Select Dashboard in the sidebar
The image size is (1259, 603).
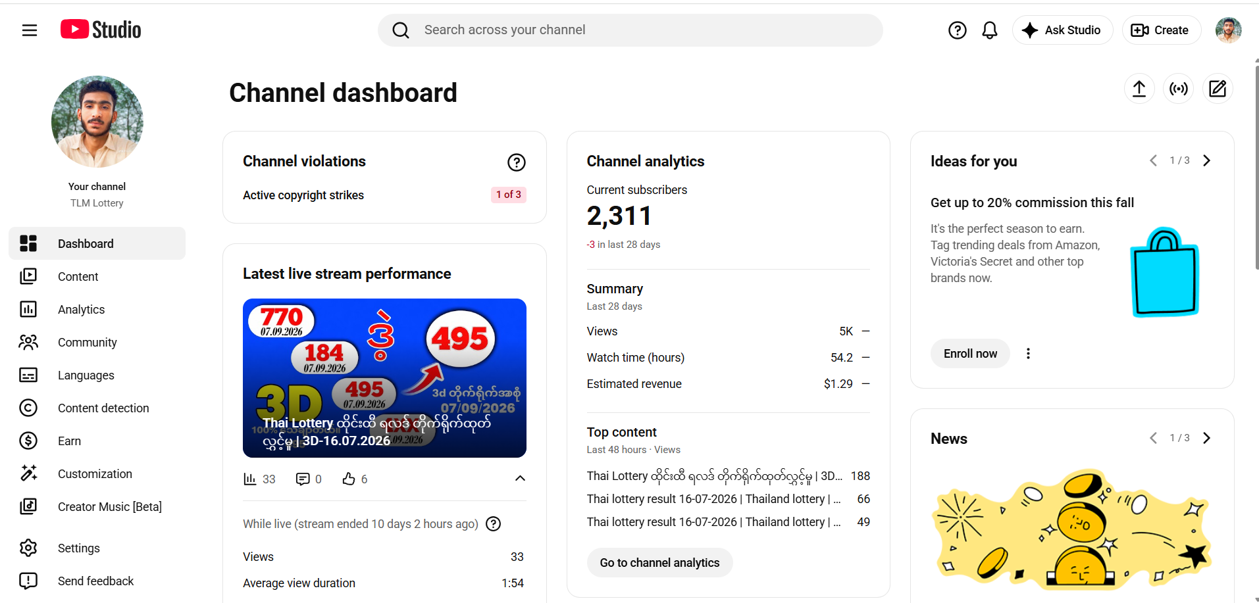[x=97, y=244]
